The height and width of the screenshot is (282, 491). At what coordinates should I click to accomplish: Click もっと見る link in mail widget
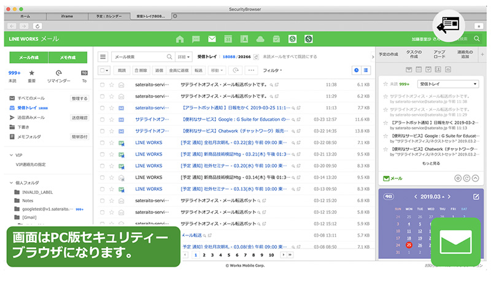[431, 164]
